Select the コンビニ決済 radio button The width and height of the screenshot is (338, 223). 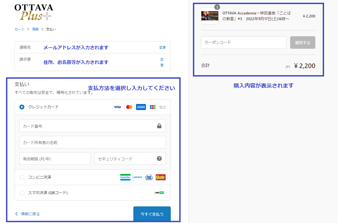[22, 177]
